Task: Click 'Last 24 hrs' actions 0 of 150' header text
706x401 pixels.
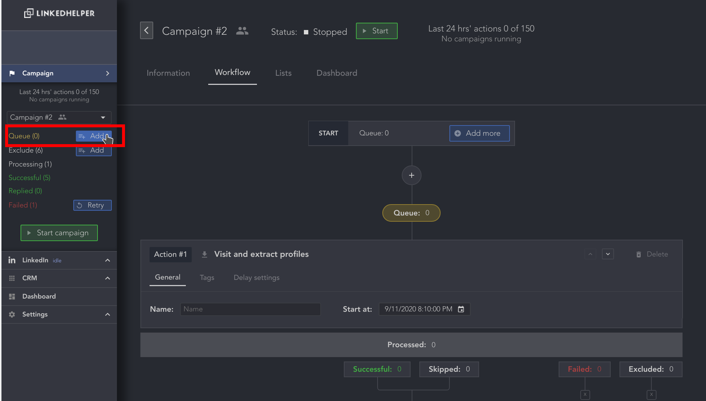Action: coord(481,29)
